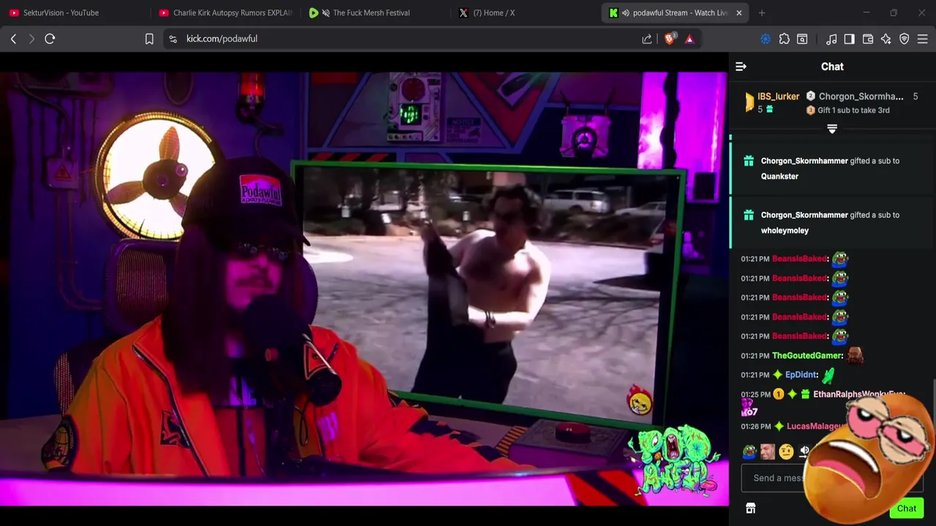Click the sticker emote in EthanRalphs message

(x=748, y=408)
